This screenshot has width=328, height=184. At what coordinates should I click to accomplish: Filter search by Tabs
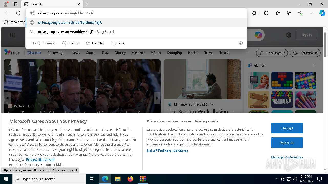pyautogui.click(x=118, y=43)
